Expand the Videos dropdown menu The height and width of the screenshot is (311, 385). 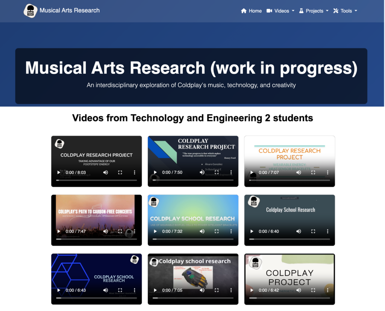click(x=280, y=11)
